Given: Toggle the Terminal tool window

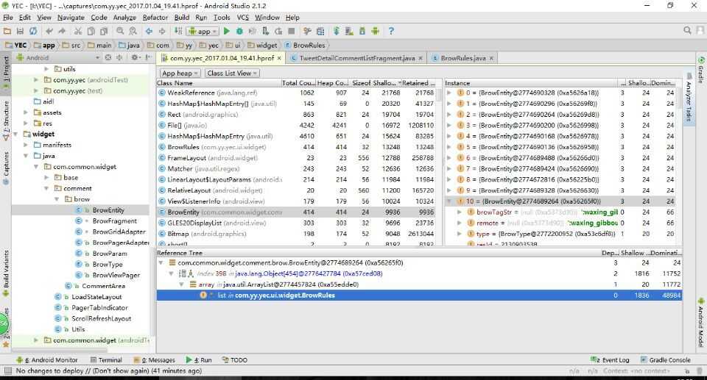Looking at the screenshot, I should pyautogui.click(x=106, y=359).
